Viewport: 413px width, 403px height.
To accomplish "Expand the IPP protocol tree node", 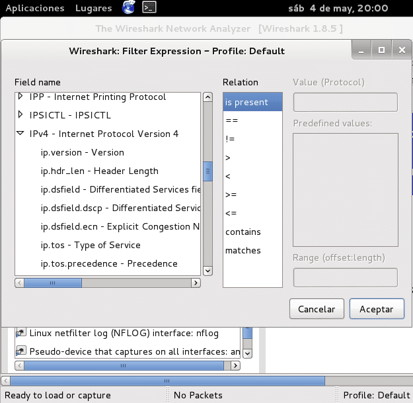I will pos(21,97).
